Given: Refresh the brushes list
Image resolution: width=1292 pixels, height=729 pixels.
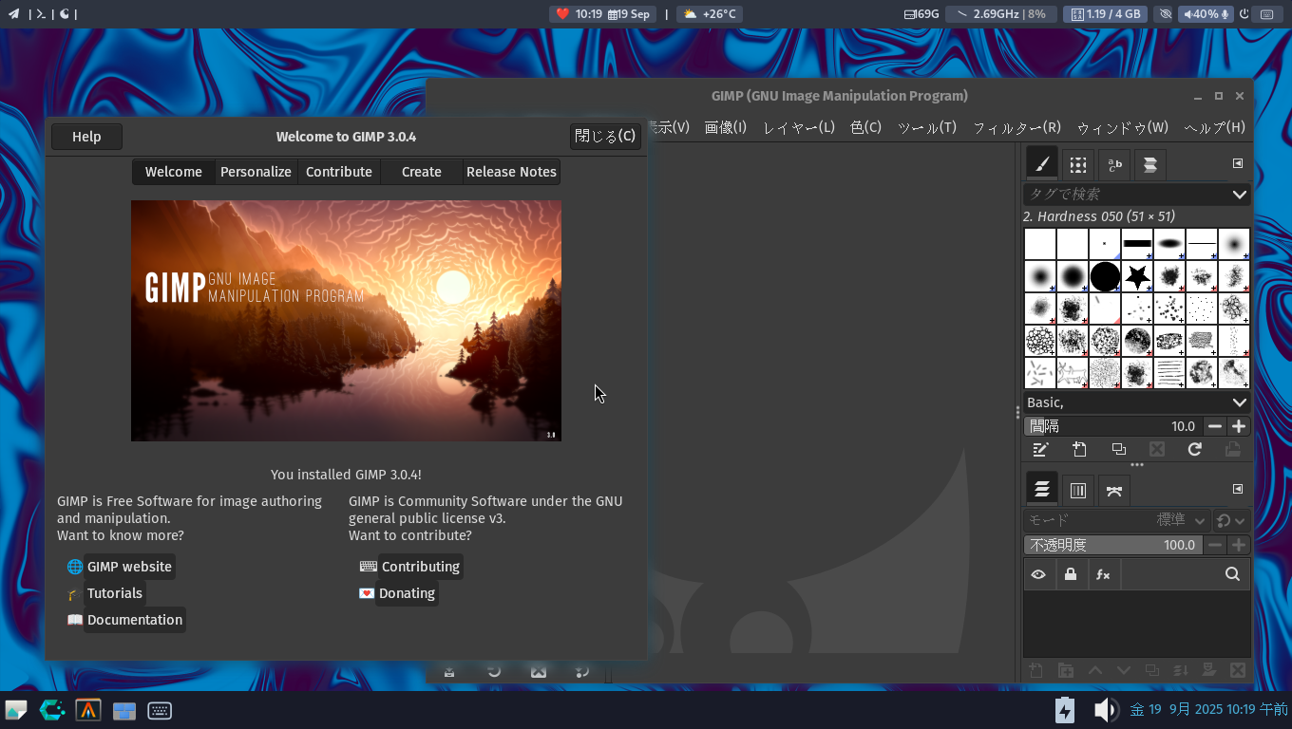Looking at the screenshot, I should [x=1195, y=450].
